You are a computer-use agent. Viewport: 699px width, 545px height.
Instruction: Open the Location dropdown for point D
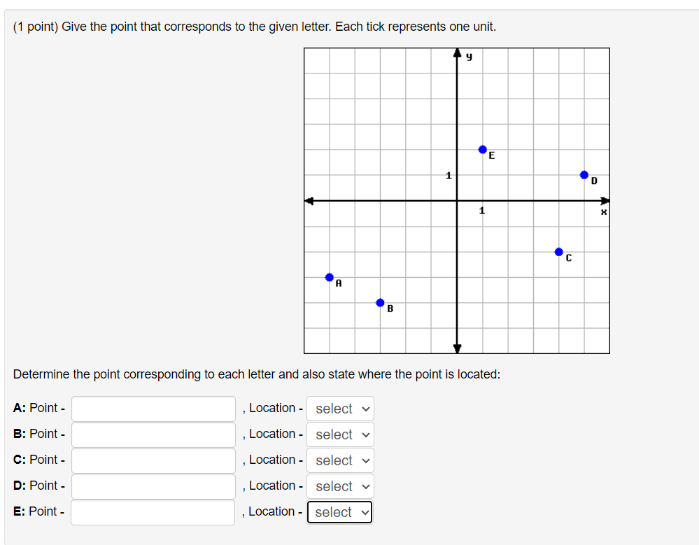pos(339,486)
